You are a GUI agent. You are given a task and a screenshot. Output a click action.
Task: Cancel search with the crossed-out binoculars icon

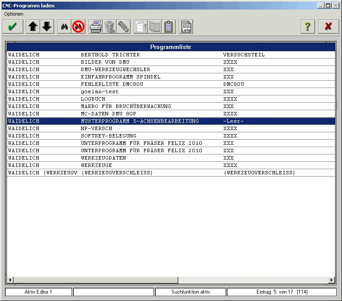79,27
